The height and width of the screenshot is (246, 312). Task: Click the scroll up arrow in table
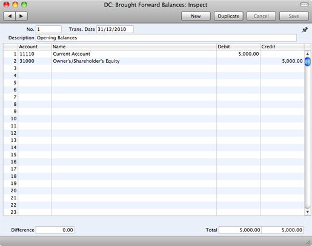point(307,54)
